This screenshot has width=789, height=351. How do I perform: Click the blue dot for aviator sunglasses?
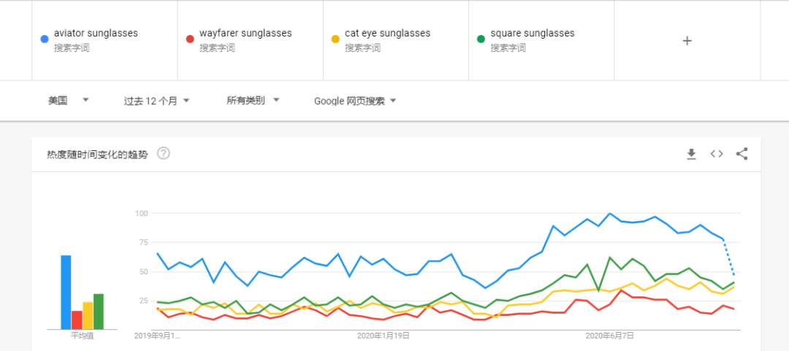pos(45,39)
